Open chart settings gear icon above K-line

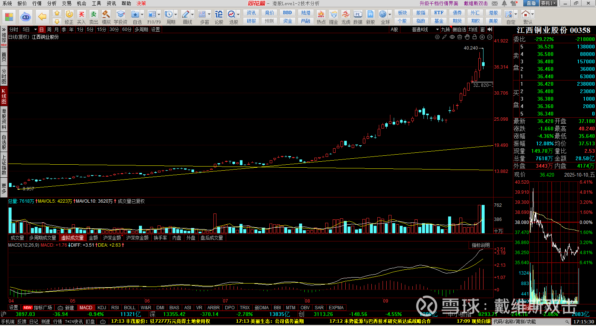(437, 37)
